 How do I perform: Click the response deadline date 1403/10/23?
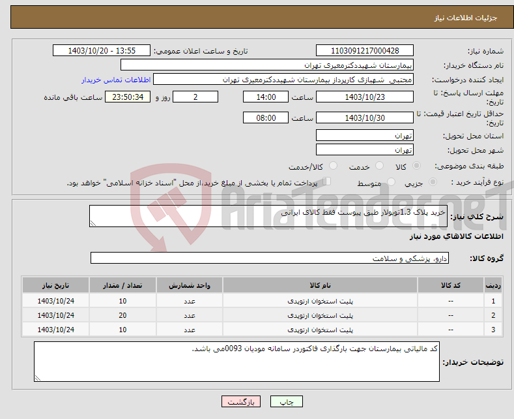click(x=365, y=97)
